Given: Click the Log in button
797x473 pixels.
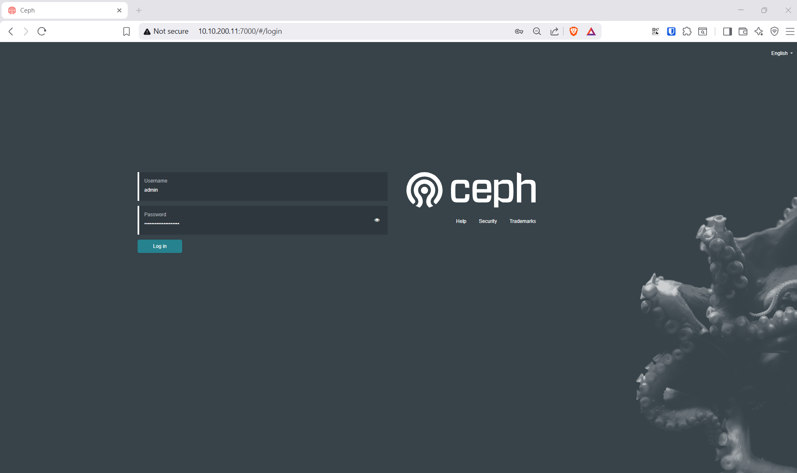Looking at the screenshot, I should click(x=160, y=246).
